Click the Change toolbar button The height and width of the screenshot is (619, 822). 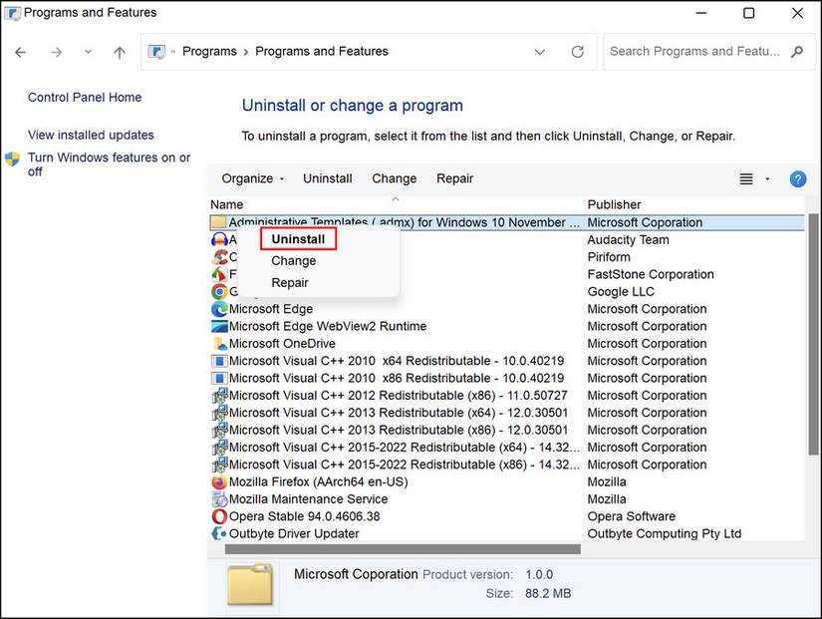pyautogui.click(x=394, y=178)
